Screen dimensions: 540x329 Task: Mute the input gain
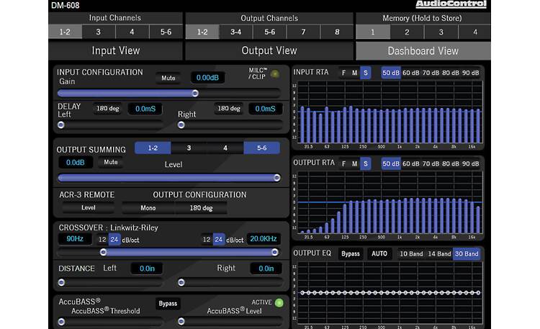(168, 78)
